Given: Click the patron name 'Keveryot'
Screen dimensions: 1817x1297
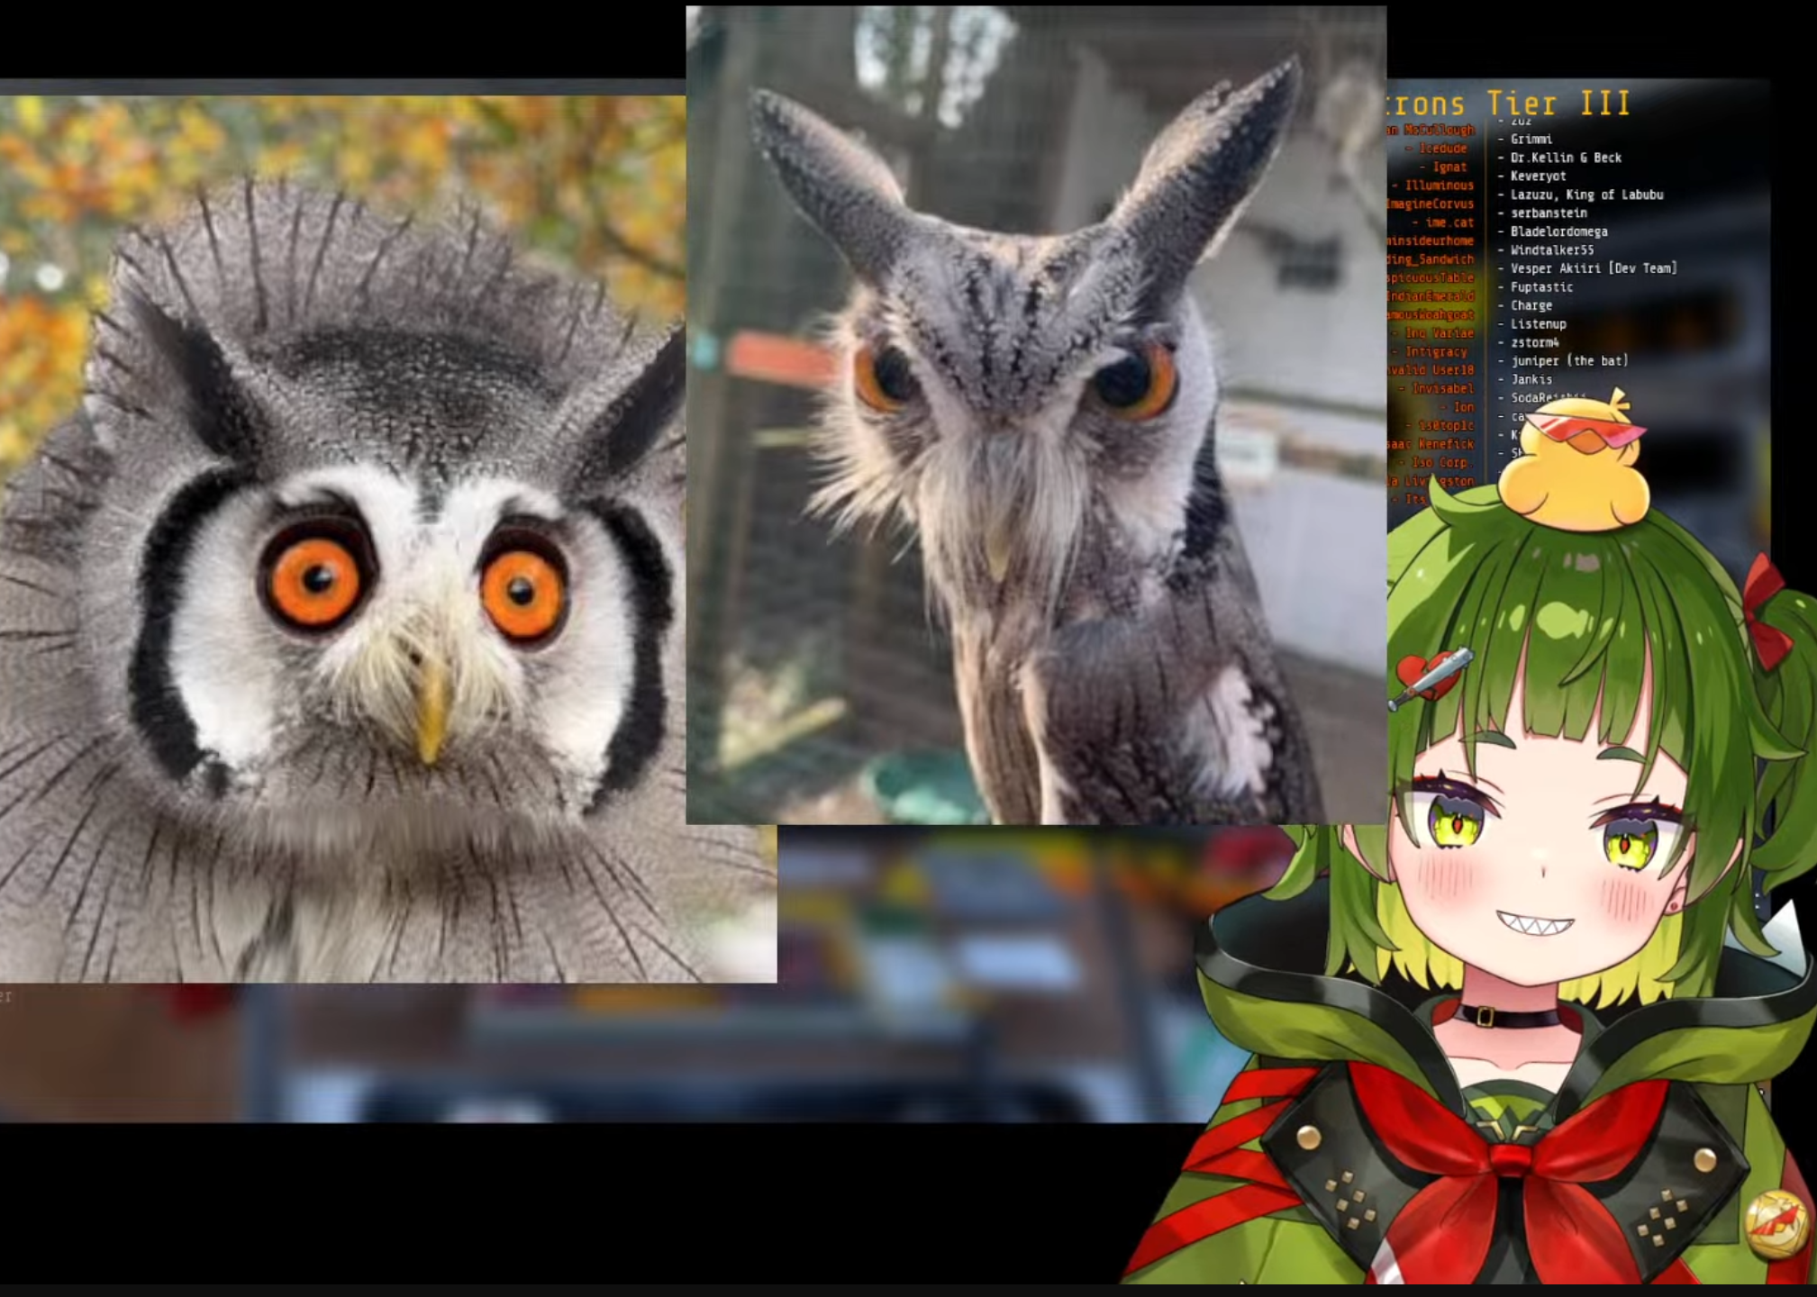Looking at the screenshot, I should click(x=1538, y=176).
